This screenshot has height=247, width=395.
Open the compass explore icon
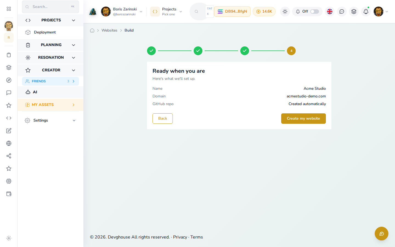9,80
